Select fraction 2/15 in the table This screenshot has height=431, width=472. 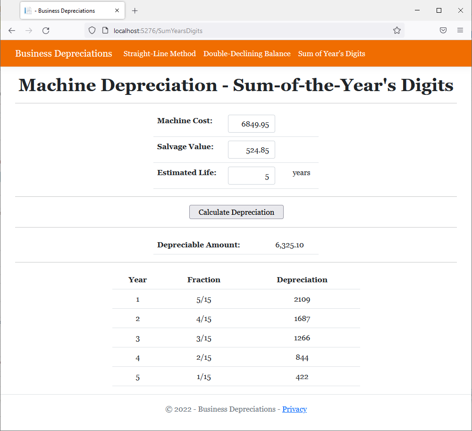click(x=204, y=357)
